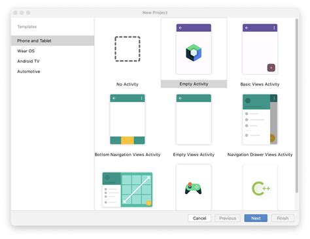This screenshot has width=310, height=239.
Task: Pick the responsive grid layout template
Action: coord(128,189)
